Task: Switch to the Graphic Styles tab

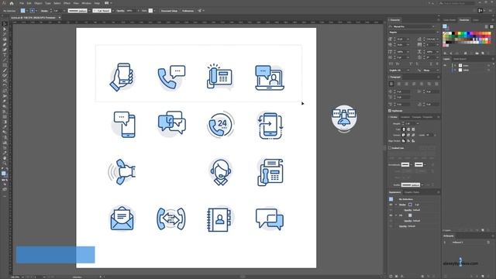Action: tap(412, 192)
